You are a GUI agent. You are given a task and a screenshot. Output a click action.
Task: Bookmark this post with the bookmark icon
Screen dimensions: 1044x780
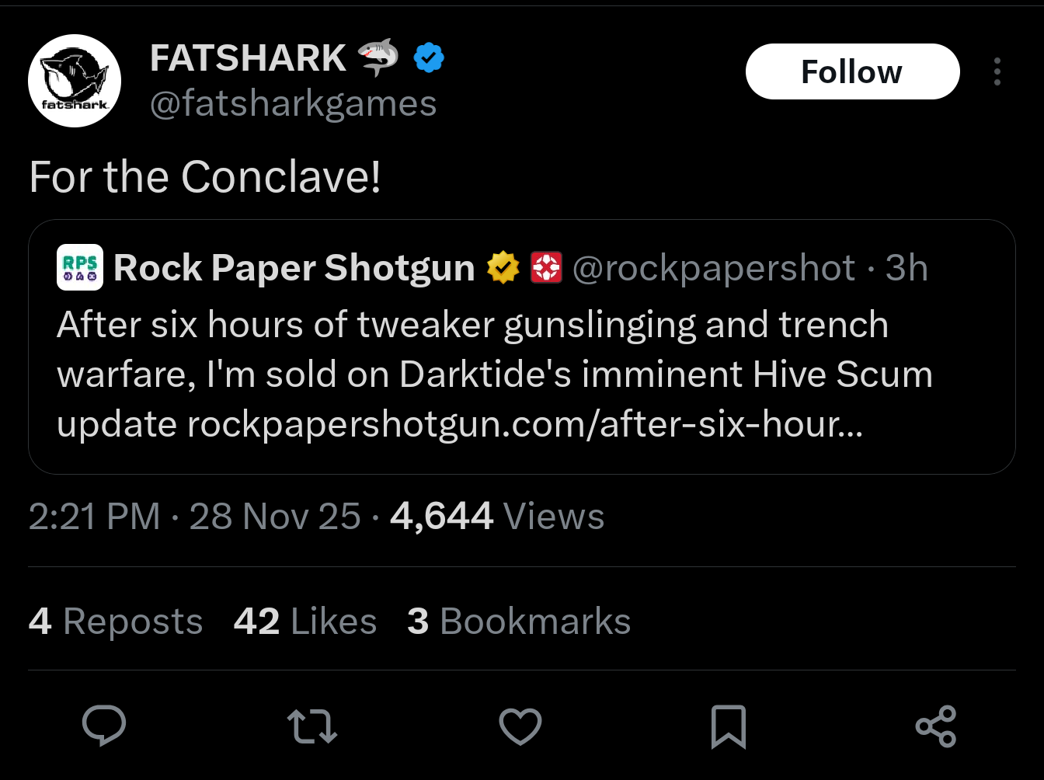[728, 726]
